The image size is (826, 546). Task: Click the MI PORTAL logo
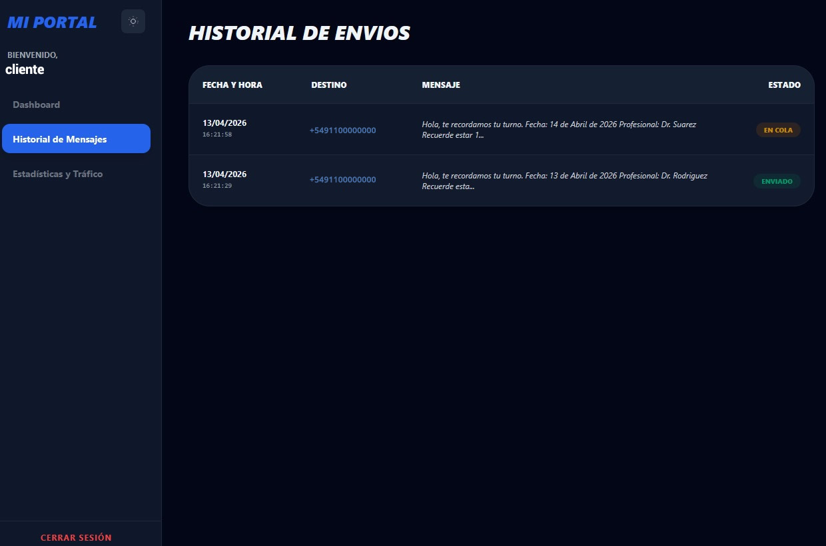pyautogui.click(x=52, y=22)
